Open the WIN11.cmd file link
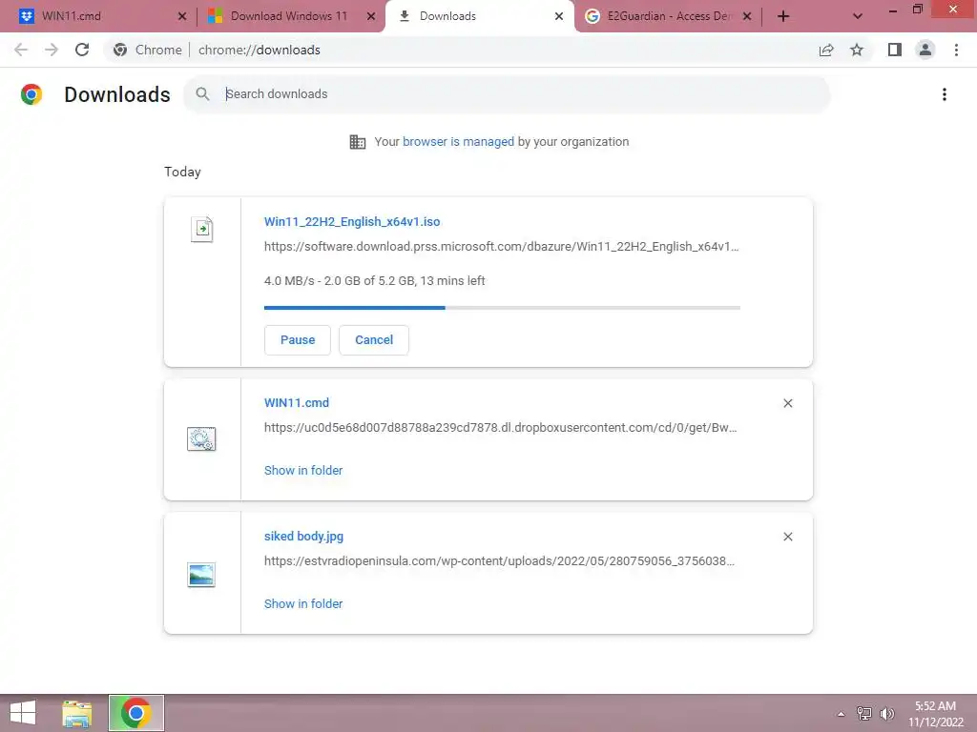This screenshot has width=977, height=732. point(297,403)
